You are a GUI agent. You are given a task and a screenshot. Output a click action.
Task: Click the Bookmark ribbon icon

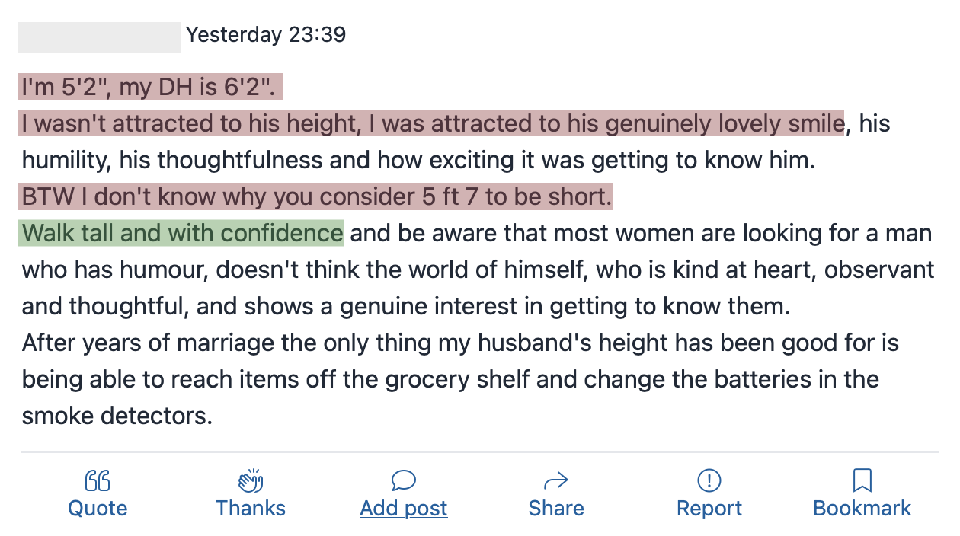tap(862, 480)
